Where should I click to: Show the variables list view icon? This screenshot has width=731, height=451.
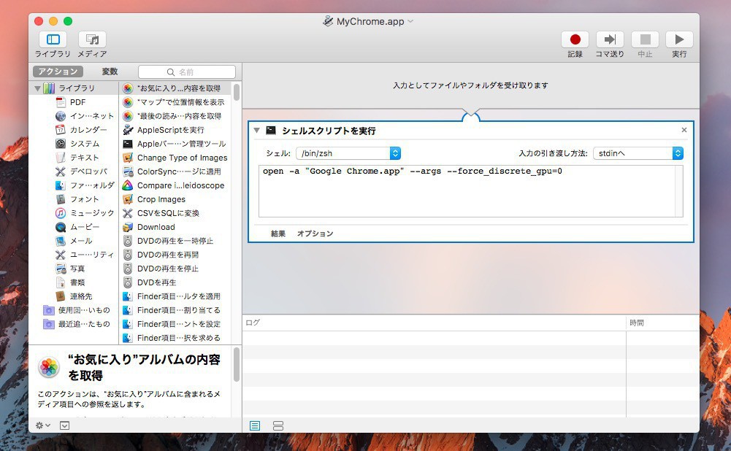[x=278, y=425]
